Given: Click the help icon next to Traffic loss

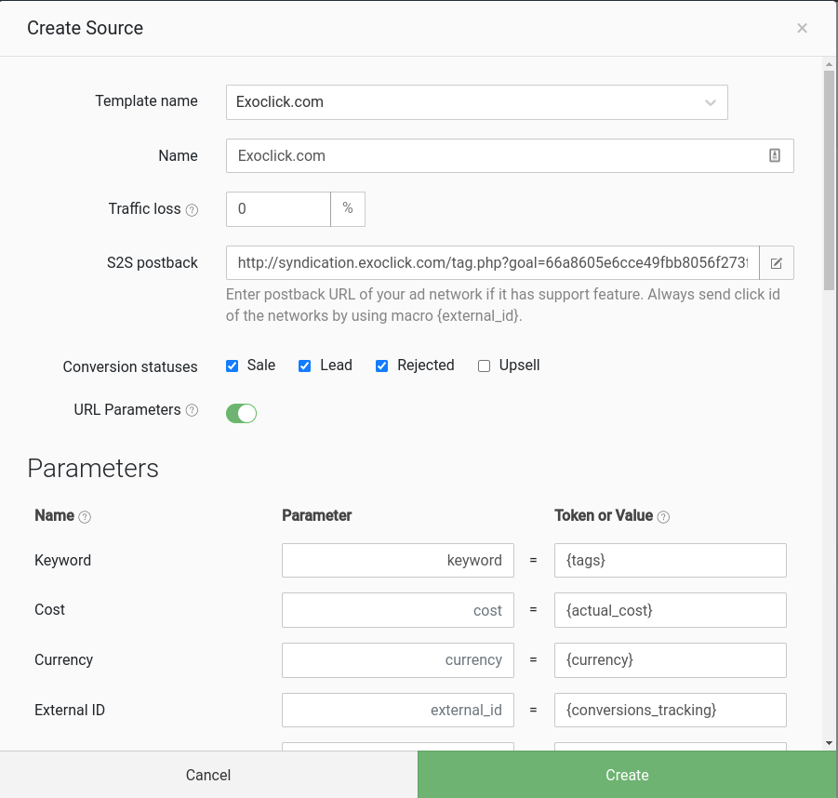Looking at the screenshot, I should click(x=193, y=210).
